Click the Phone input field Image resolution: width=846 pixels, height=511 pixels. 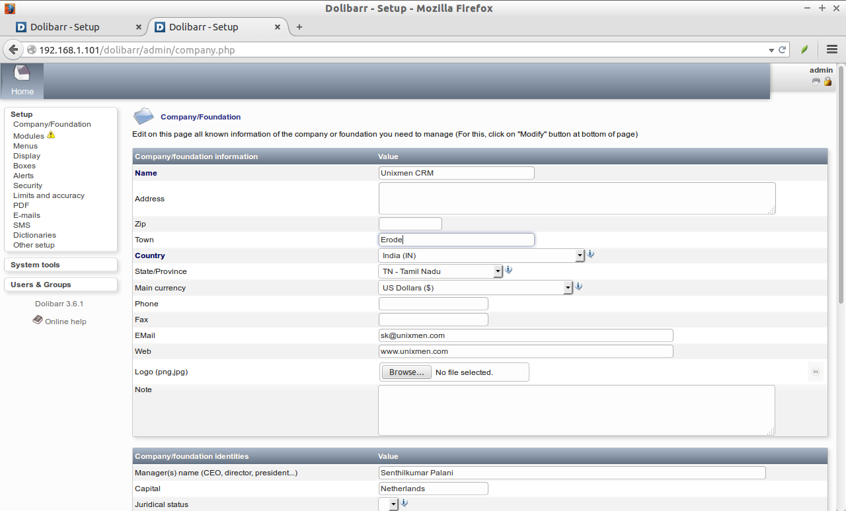[434, 304]
